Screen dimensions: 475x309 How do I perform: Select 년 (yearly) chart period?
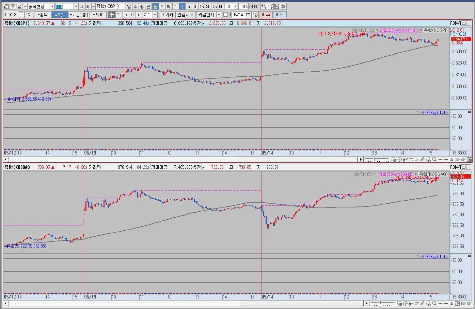pos(148,6)
